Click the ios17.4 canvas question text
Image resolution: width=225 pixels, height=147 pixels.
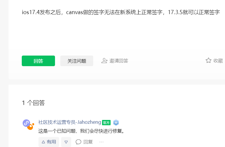coord(121,12)
